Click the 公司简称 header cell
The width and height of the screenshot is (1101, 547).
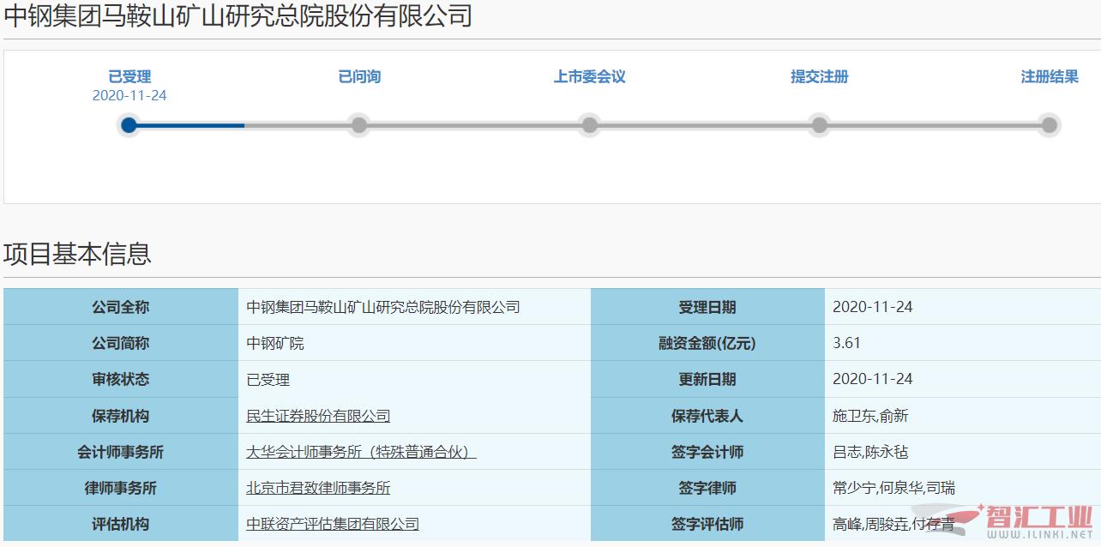121,343
